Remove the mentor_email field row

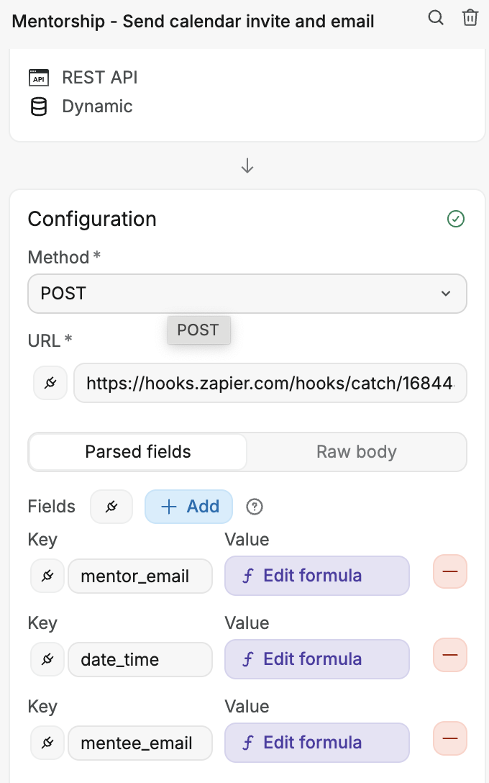[x=450, y=572]
